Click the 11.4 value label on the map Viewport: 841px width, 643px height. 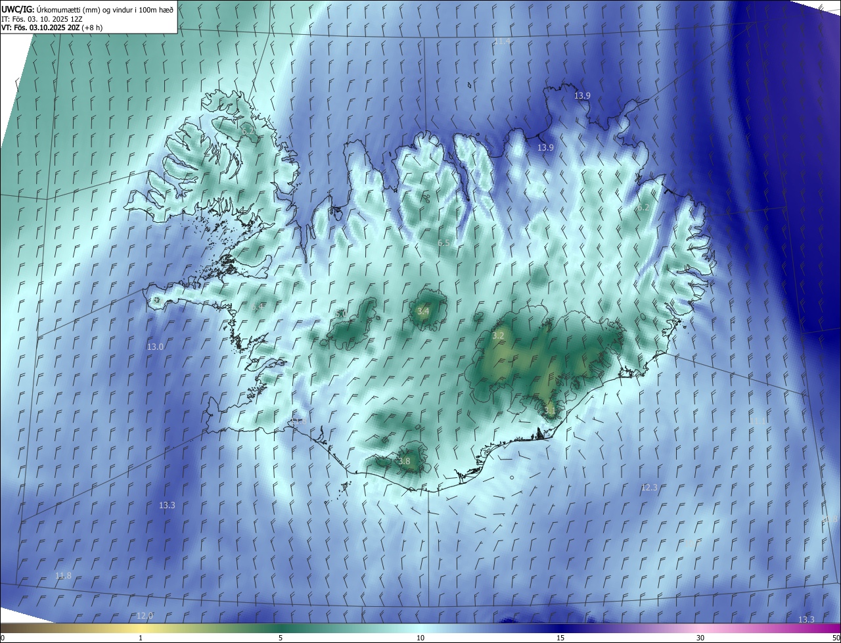pos(502,41)
